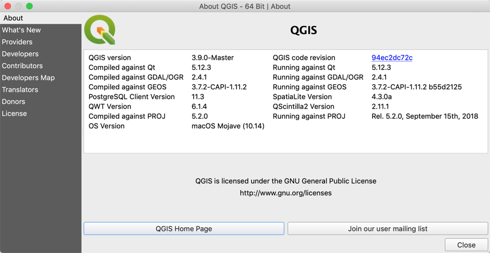Click the OS Version label
This screenshot has width=490, height=253.
(x=106, y=126)
